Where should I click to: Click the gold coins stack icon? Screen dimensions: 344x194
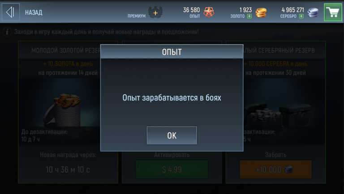[261, 13]
